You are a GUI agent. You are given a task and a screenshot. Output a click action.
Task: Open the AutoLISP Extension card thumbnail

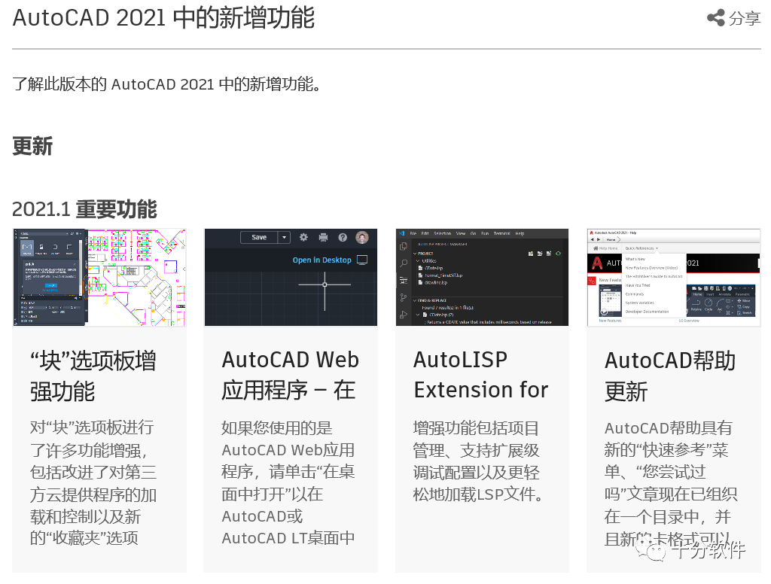[482, 277]
